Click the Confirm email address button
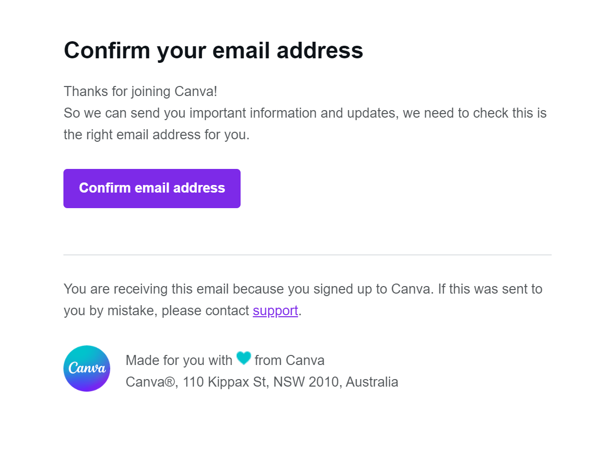Viewport: 602px width, 457px height. 152,188
